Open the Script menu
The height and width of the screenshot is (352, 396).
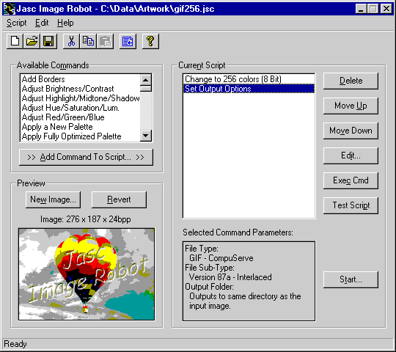[16, 23]
